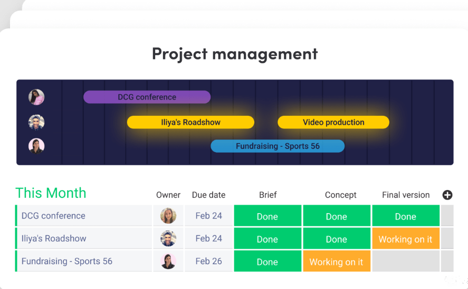This screenshot has width=468, height=289.
Task: Click the DCG conference owner avatar
Action: point(168,216)
